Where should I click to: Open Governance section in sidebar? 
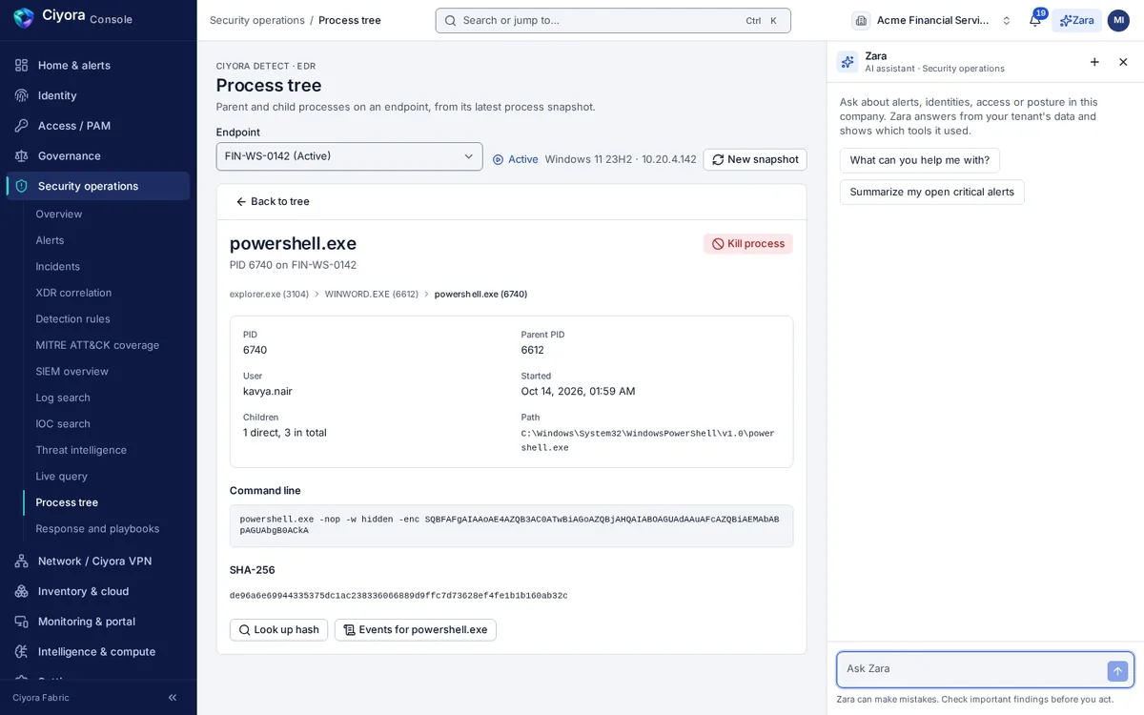point(98,155)
